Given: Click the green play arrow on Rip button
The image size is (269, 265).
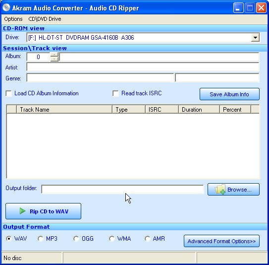Looking at the screenshot, I should click(22, 211).
